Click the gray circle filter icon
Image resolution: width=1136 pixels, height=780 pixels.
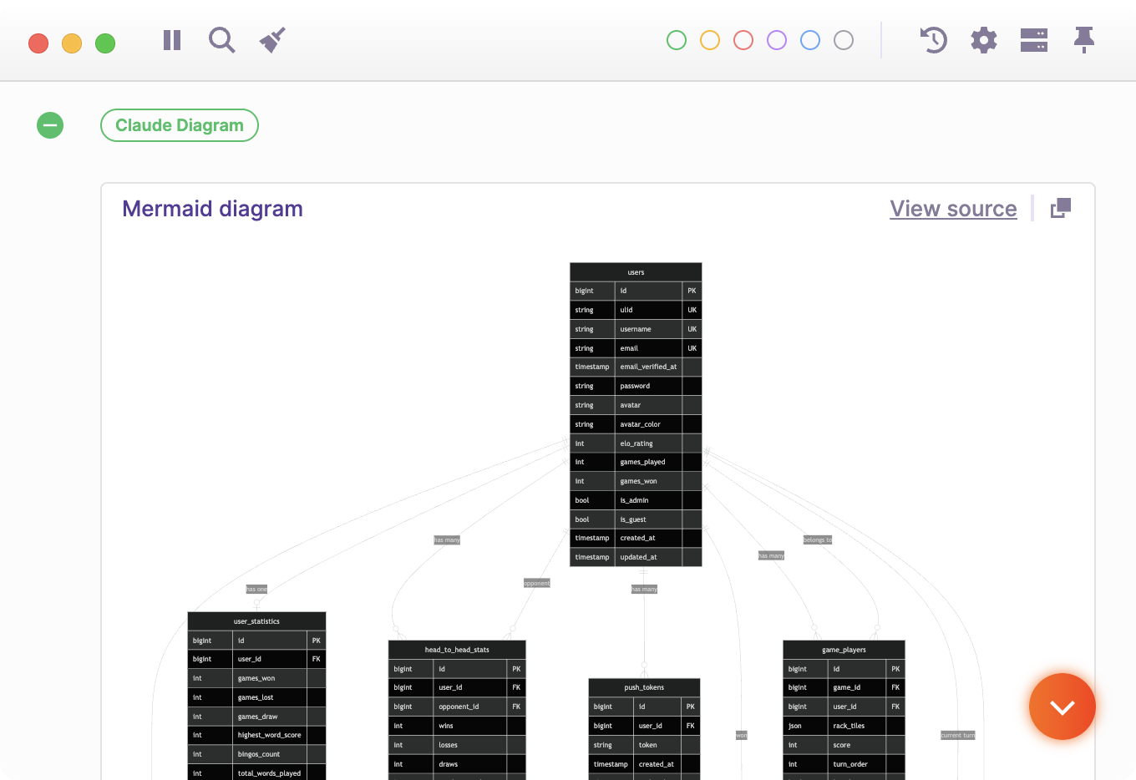click(843, 39)
